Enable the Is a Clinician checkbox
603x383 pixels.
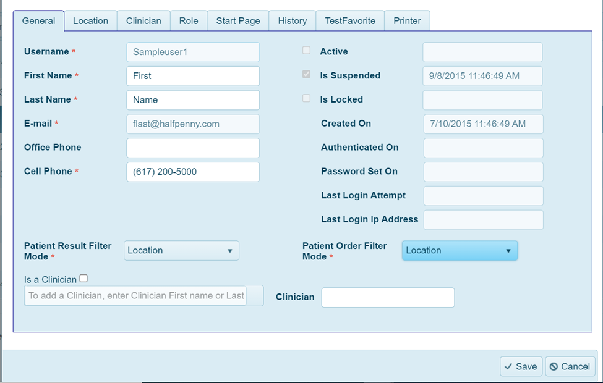[83, 279]
